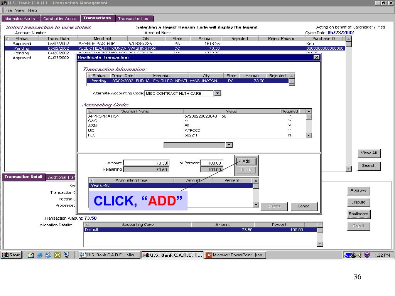Select the PEC segment row 58221F

tap(196, 135)
